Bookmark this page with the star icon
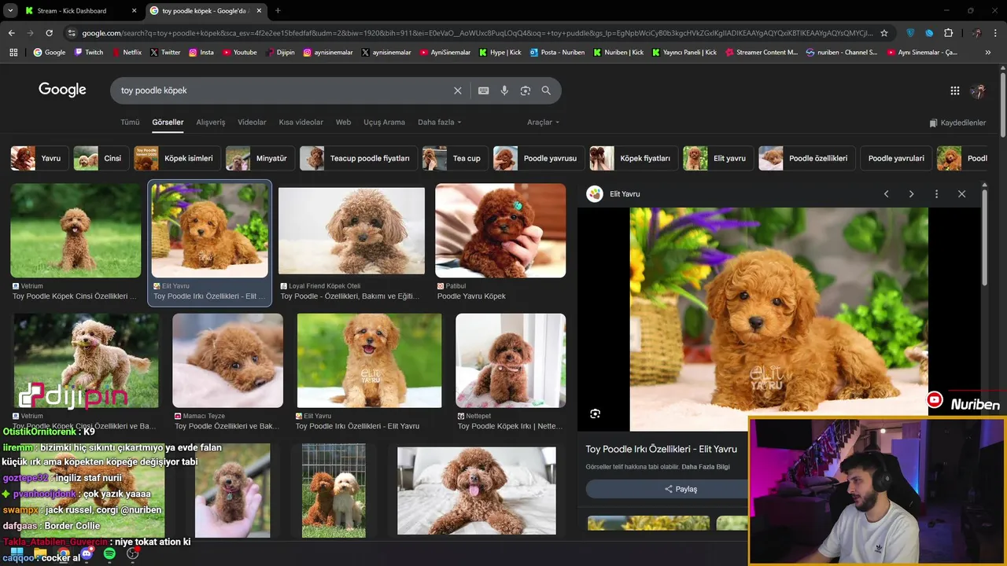Screen dimensions: 1007x566 click(x=884, y=33)
